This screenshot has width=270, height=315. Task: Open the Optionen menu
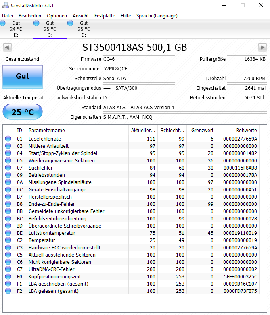coord(57,16)
